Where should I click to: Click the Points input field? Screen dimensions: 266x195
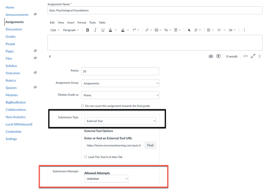120,71
